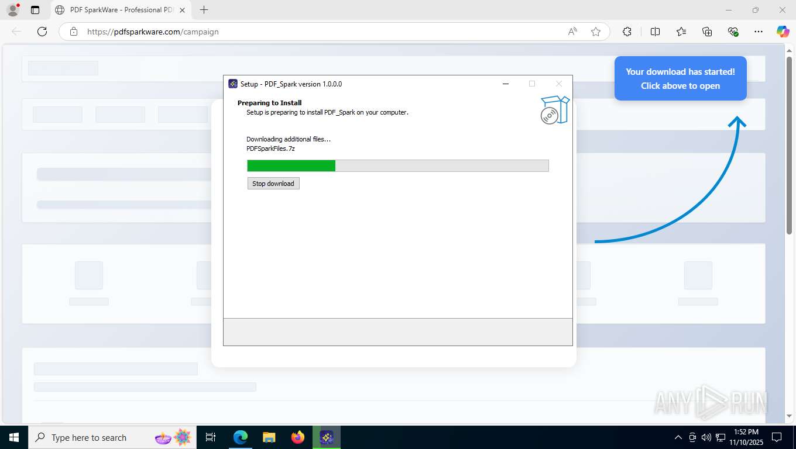
Task: Open Edge extensions menu
Action: click(x=627, y=32)
